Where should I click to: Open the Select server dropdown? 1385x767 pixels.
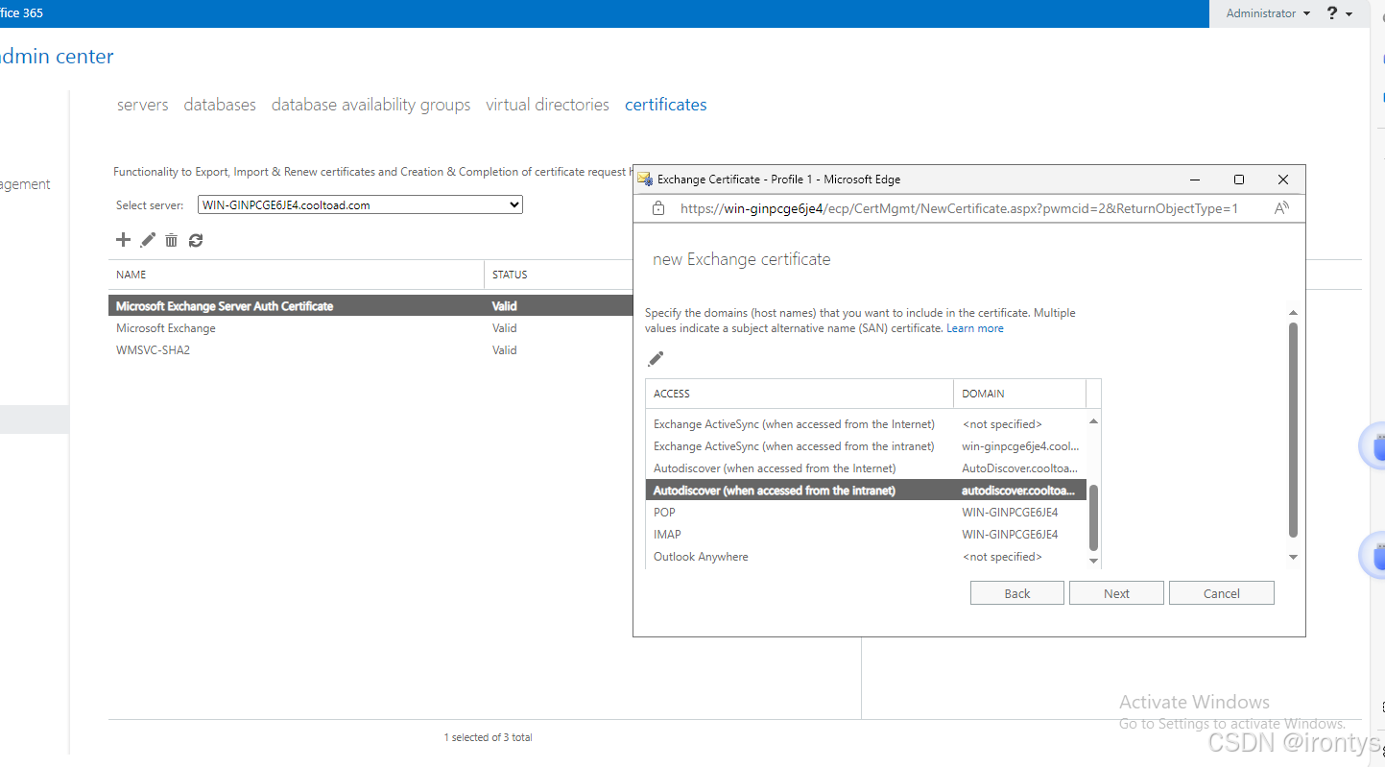pyautogui.click(x=360, y=204)
